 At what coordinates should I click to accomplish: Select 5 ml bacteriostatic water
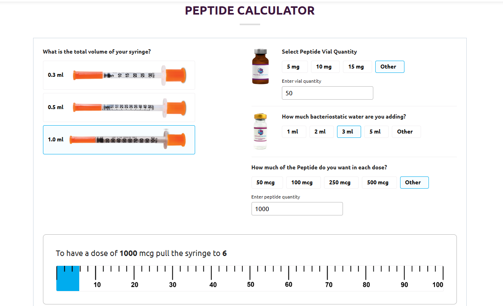click(x=376, y=132)
